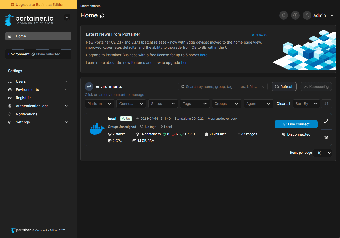This screenshot has width=340, height=238.
Task: Click the Environments panel header icon
Action: click(x=89, y=87)
